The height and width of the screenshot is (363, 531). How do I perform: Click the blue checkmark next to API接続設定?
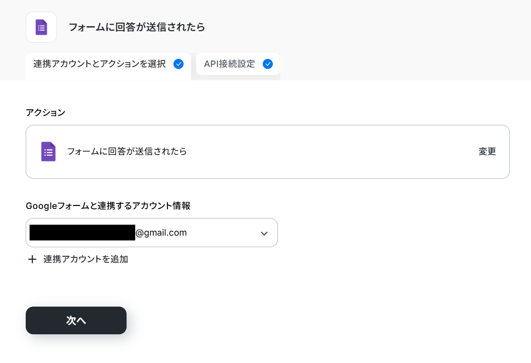[x=268, y=64]
